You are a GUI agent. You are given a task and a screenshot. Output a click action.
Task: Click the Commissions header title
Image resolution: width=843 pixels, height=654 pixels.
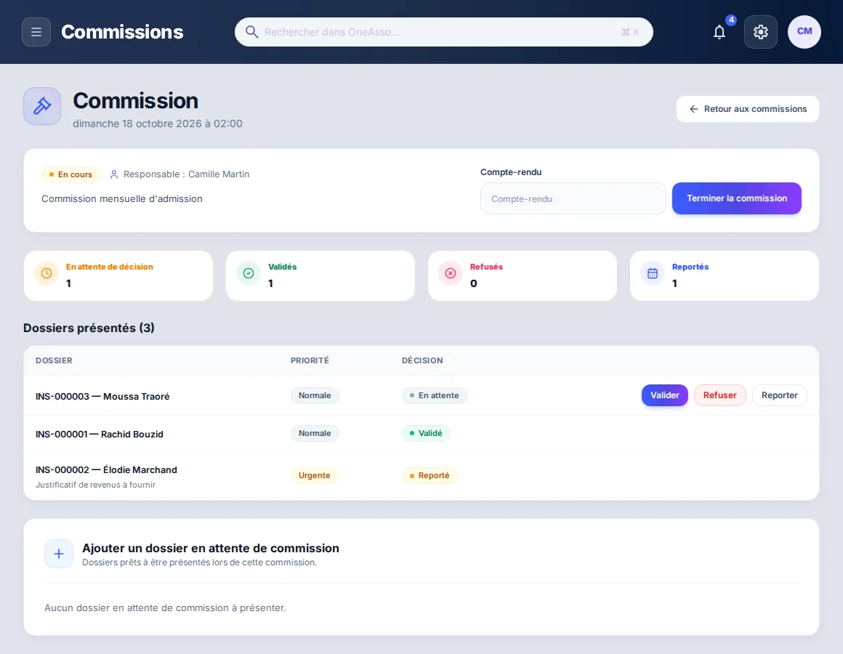122,32
